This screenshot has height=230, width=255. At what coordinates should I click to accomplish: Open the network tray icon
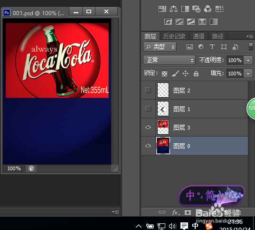161,226
